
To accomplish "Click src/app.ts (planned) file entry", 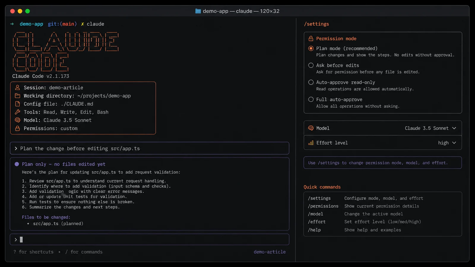I will pyautogui.click(x=58, y=224).
